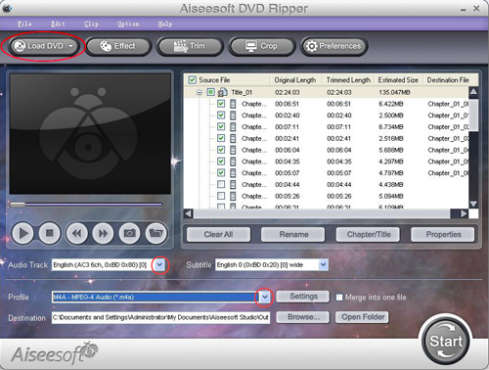Viewport: 489px width, 370px height.
Task: Uncheck the chapter with length 00:07:11
Action: click(221, 126)
